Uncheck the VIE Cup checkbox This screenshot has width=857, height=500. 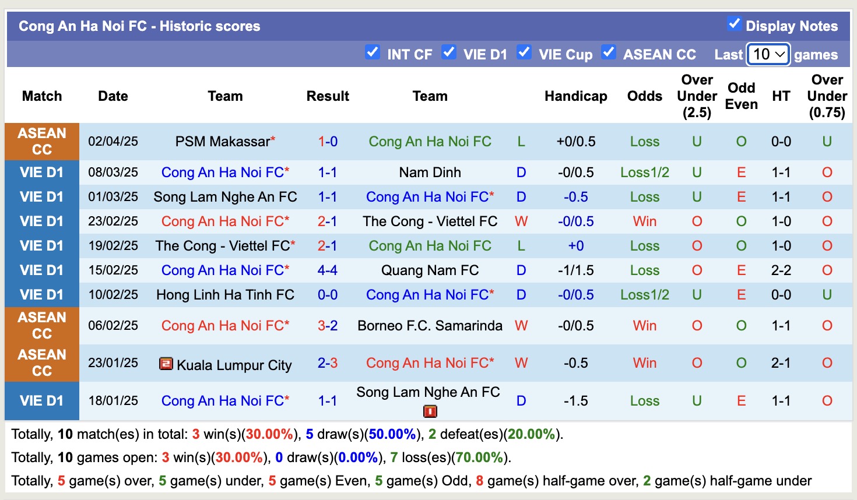point(524,52)
